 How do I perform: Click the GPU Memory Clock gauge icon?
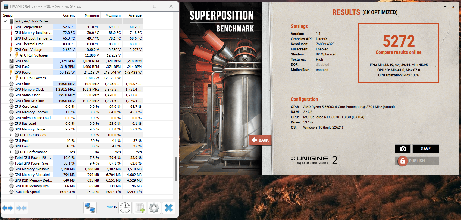click(x=11, y=90)
